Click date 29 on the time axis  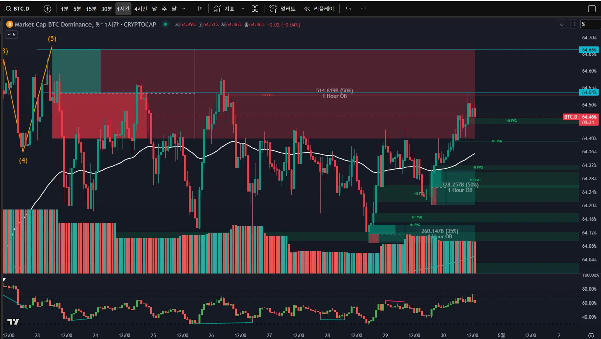click(385, 335)
